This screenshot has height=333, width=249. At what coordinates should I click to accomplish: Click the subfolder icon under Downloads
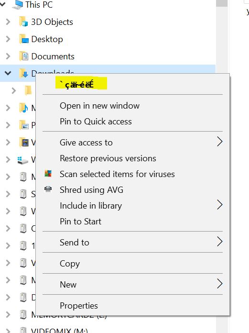coord(28,91)
